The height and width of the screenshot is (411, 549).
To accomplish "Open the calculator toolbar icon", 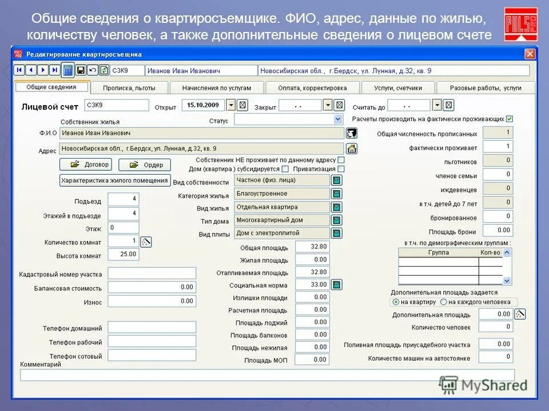I will (67, 70).
